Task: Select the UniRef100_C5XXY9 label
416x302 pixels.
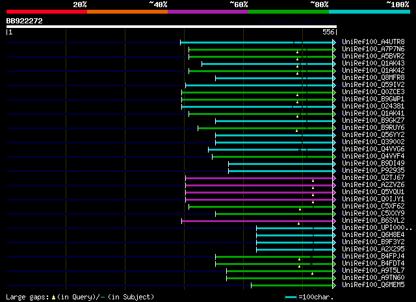Action: click(373, 214)
